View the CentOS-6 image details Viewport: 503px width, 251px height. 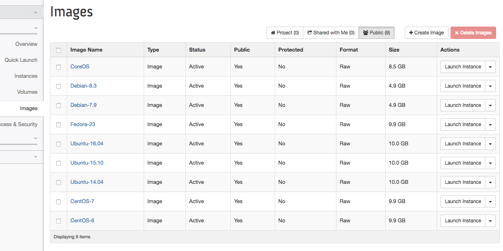[x=82, y=221]
